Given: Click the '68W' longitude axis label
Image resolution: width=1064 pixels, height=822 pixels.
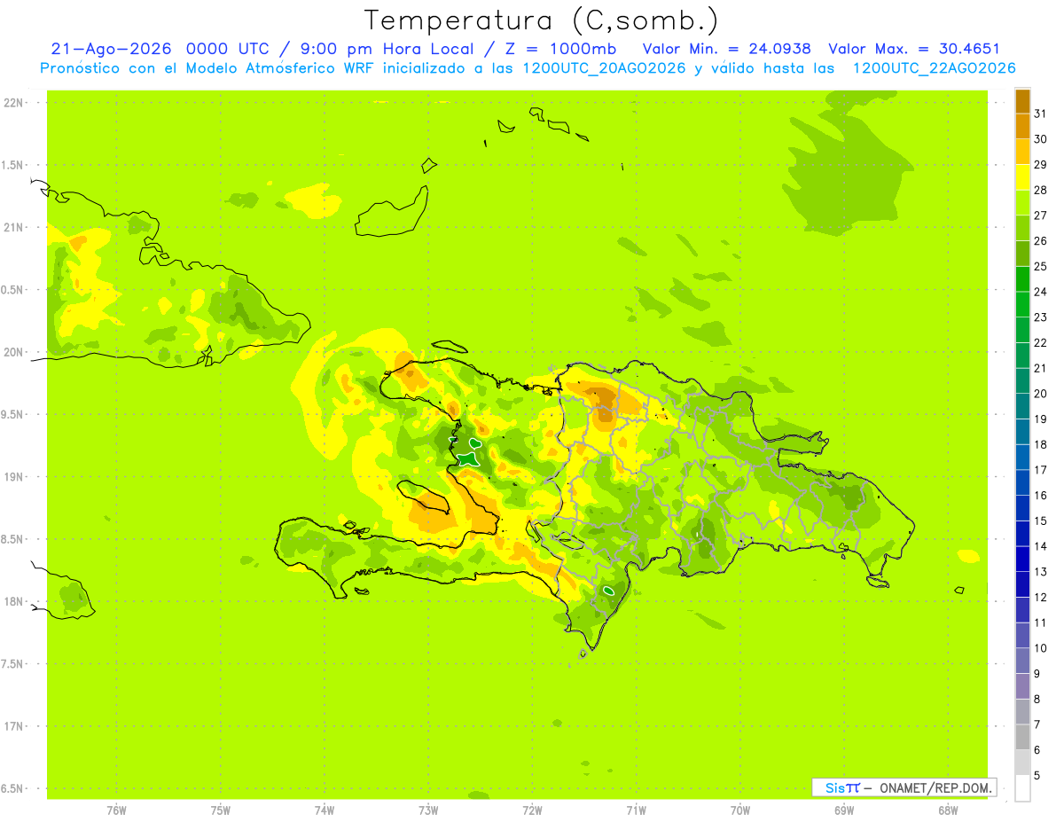Looking at the screenshot, I should pos(948,811).
